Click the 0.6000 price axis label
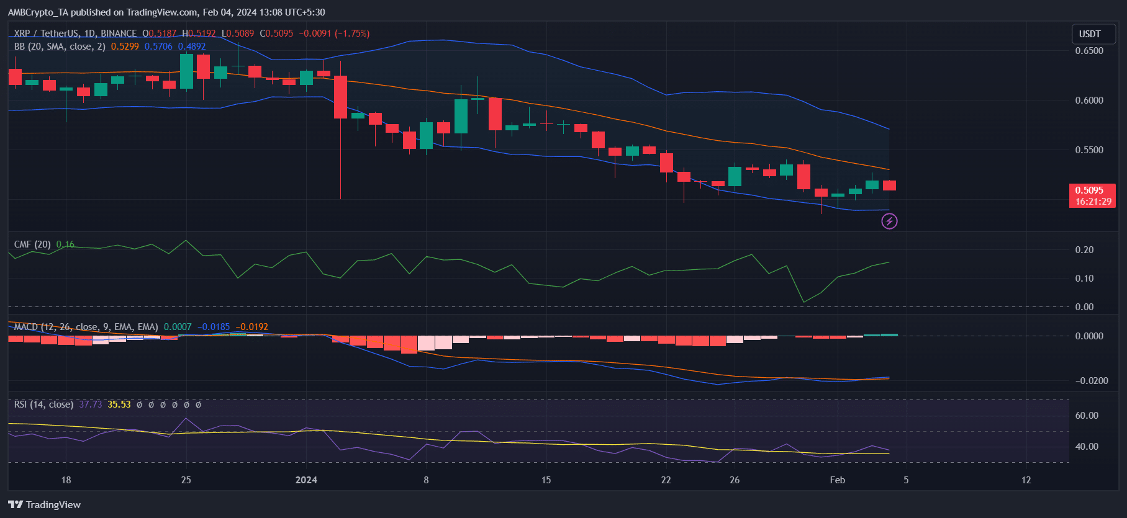Screen dimensions: 1127x518 1090,100
